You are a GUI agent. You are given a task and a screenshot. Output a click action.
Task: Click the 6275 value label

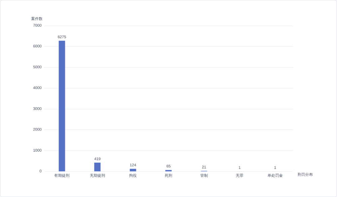62,37
